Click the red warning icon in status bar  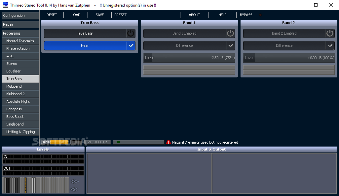click(x=169, y=142)
